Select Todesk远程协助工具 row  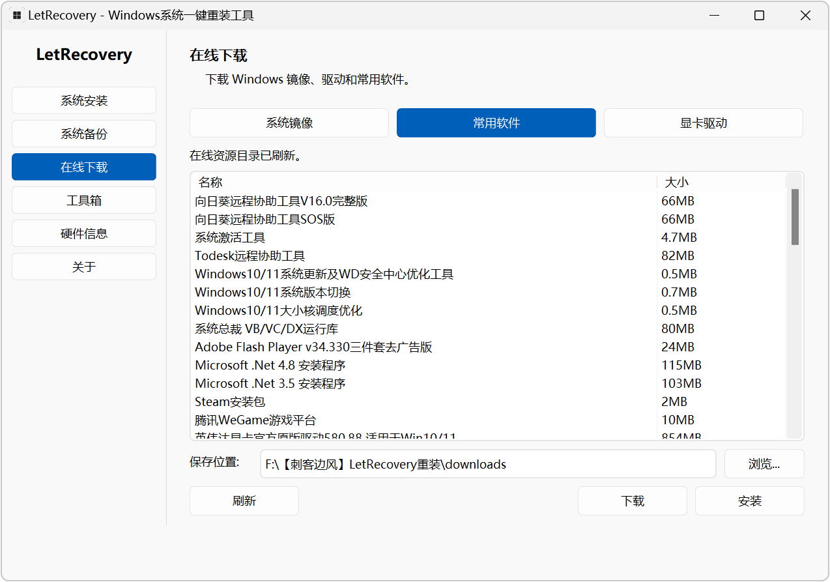point(489,255)
